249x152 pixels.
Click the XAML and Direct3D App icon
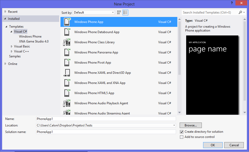[x=67, y=73]
